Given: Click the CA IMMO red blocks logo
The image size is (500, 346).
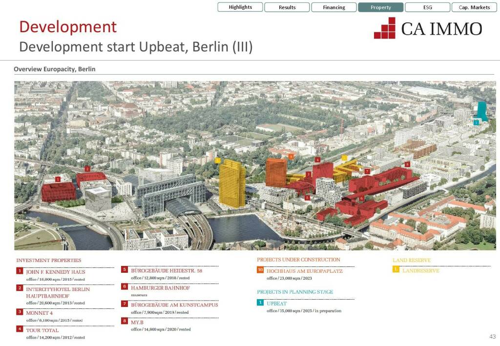Looking at the screenshot, I should tap(385, 28).
